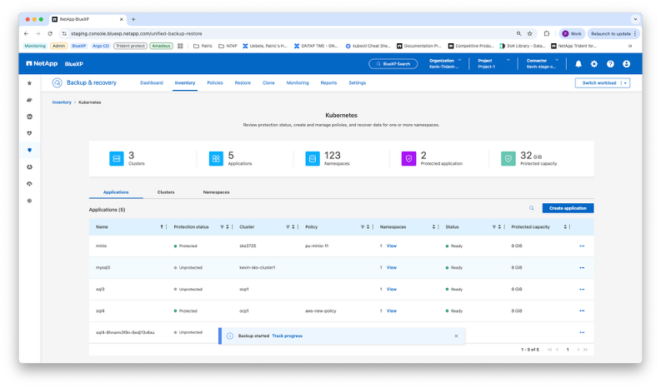Filter the Policy column
The height and width of the screenshot is (388, 661).
pos(362,227)
